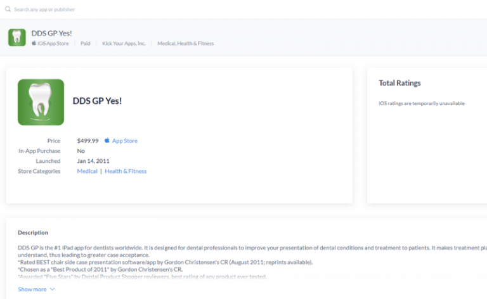Image resolution: width=487 pixels, height=304 pixels.
Task: Click the large DDS GP Yes! card title
Action: coord(97,101)
